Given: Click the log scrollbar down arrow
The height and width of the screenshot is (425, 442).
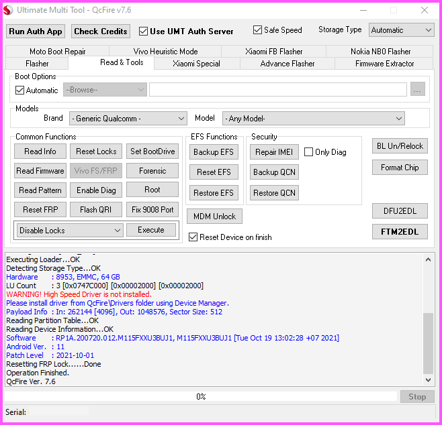Looking at the screenshot, I should click(428, 380).
